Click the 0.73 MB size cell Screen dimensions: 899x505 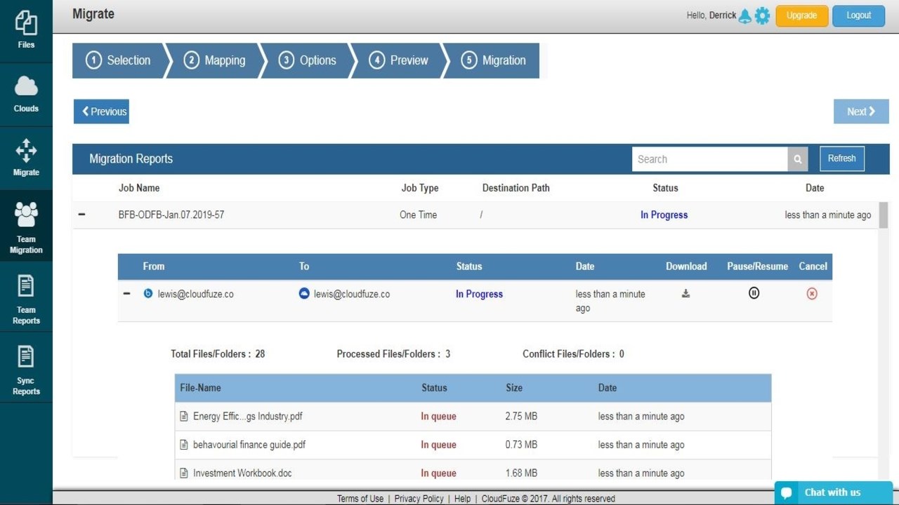521,445
